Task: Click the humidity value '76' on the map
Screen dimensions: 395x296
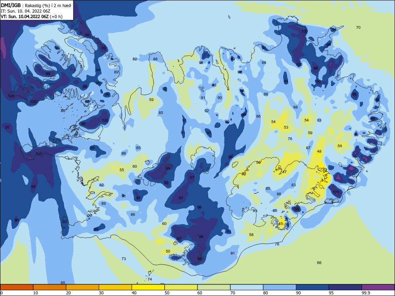Action: point(290,139)
